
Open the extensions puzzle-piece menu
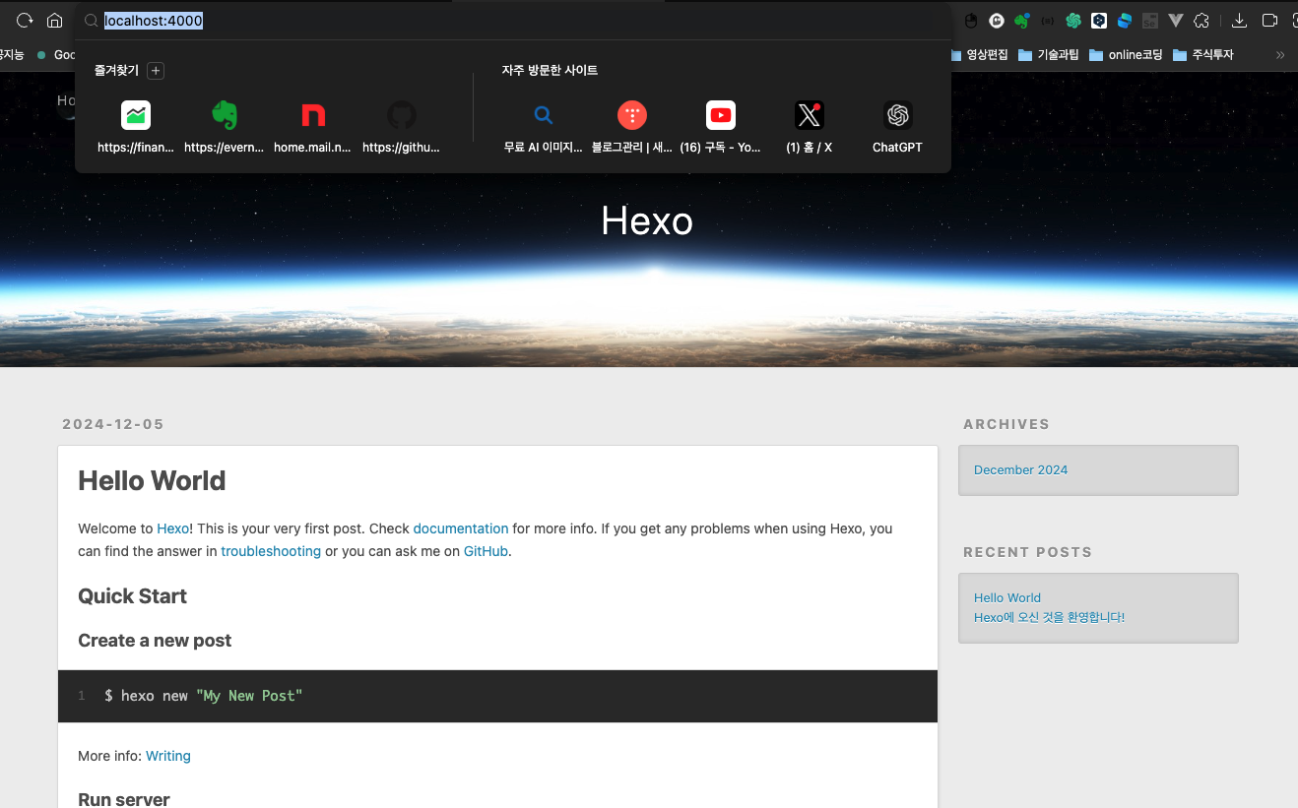pos(1201,21)
